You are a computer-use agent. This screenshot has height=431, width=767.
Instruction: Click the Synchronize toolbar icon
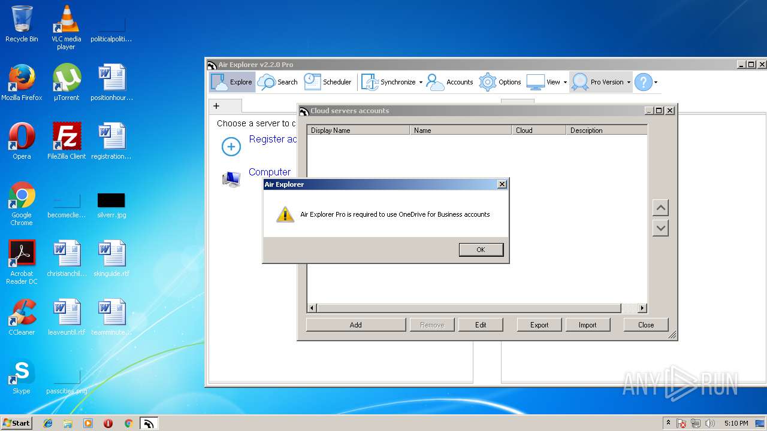[370, 82]
